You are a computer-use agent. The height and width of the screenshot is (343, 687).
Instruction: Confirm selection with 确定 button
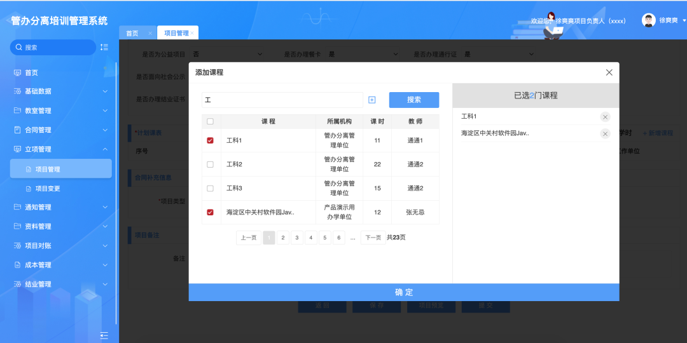pos(404,292)
